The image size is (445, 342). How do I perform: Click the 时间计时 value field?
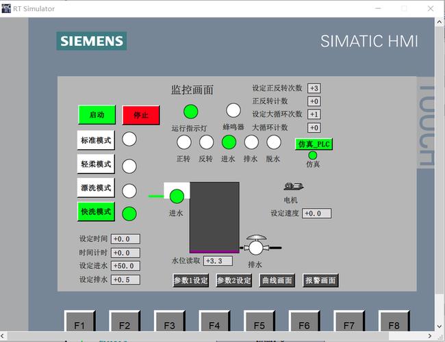pos(125,252)
